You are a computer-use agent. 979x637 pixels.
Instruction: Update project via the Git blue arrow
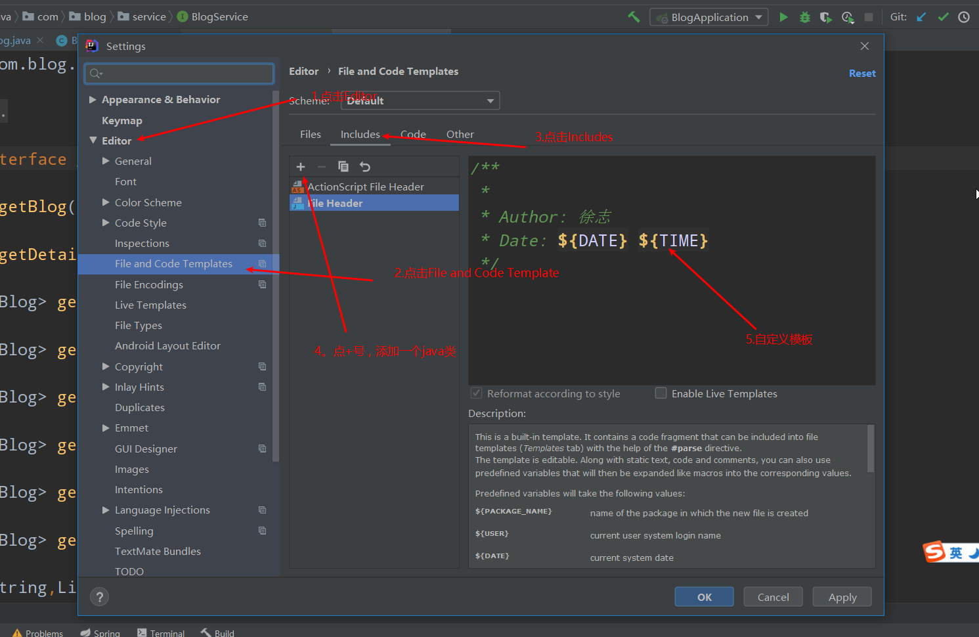(x=921, y=17)
